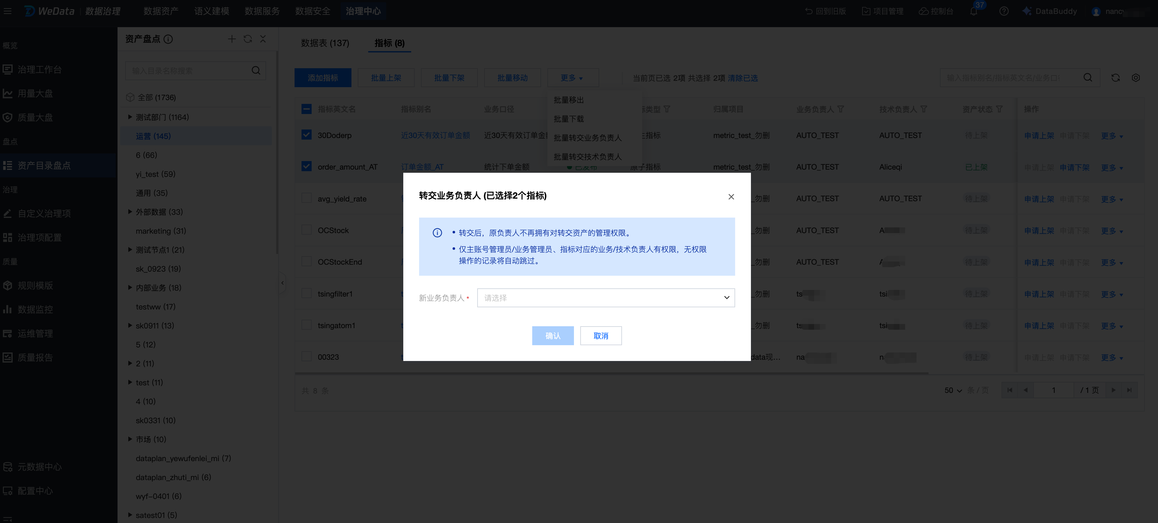Click the table refresh icon

(x=1115, y=78)
